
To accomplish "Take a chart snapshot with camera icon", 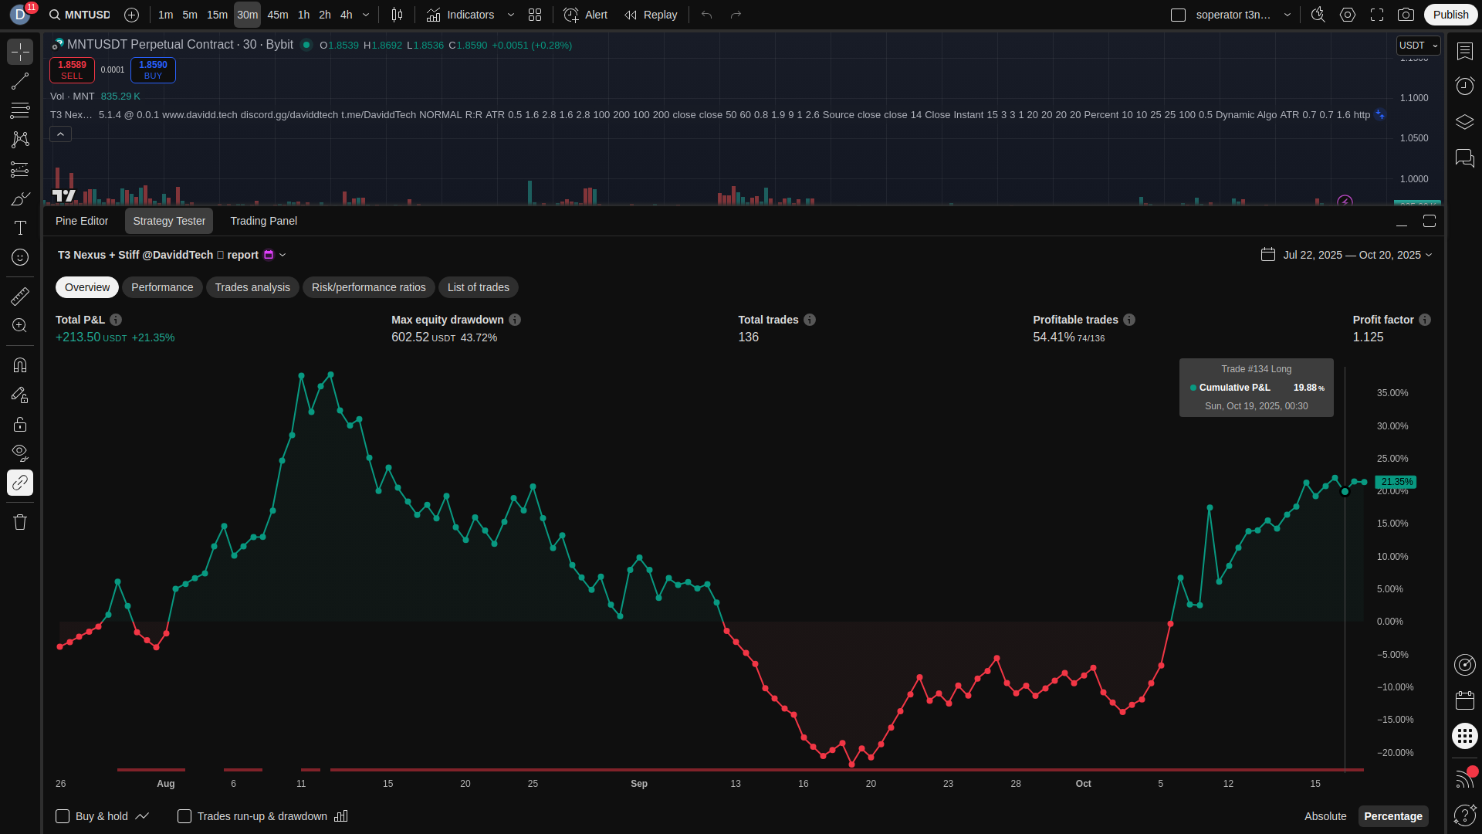I will tap(1406, 15).
